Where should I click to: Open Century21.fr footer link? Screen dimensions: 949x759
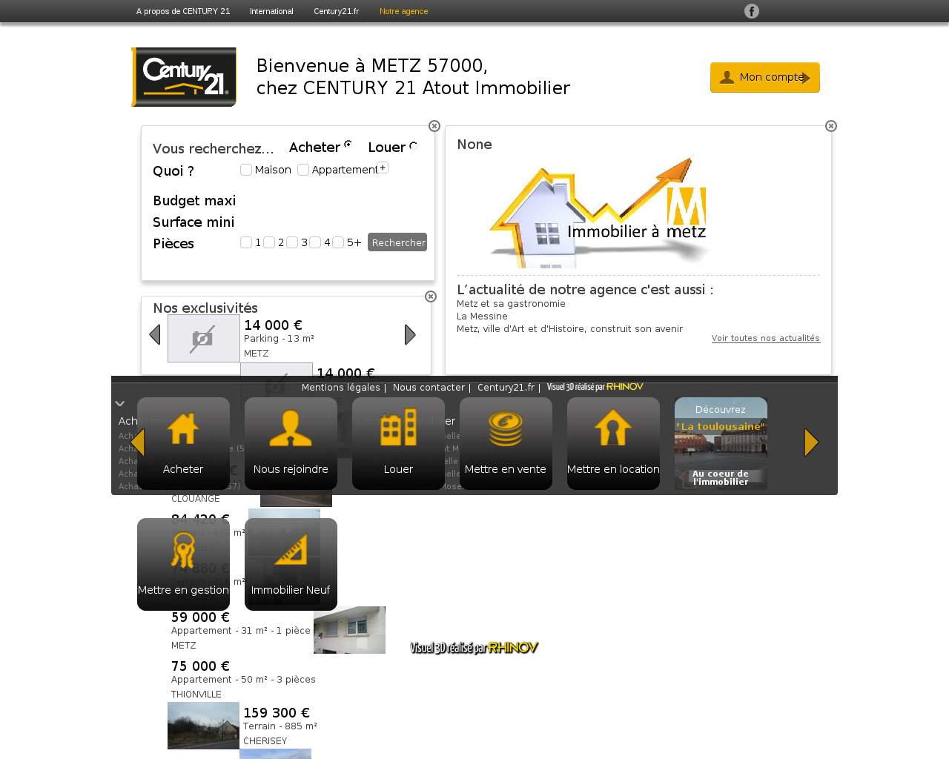coord(506,388)
